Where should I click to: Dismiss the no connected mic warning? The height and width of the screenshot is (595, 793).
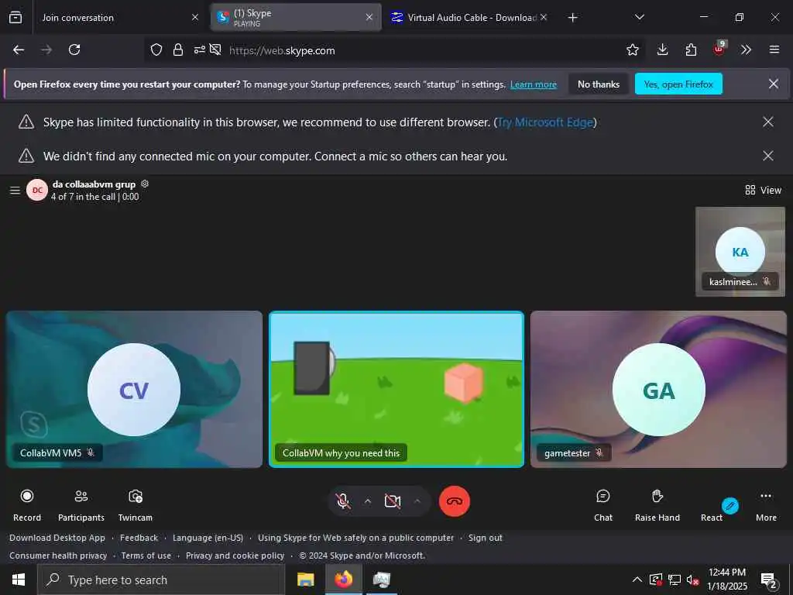coord(767,156)
